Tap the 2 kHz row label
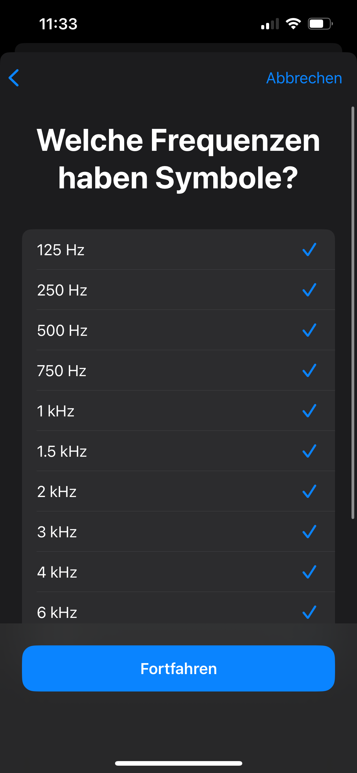The width and height of the screenshot is (357, 773). tap(57, 492)
